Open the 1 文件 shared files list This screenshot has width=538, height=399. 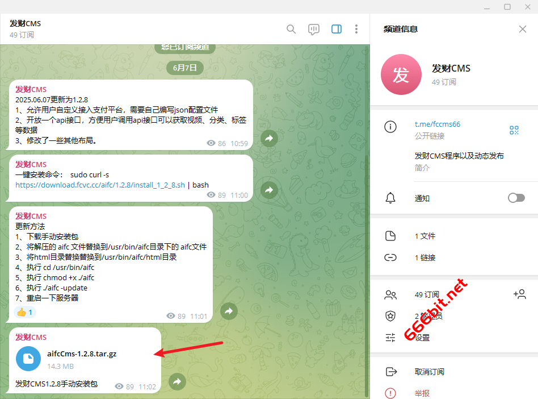[454, 236]
